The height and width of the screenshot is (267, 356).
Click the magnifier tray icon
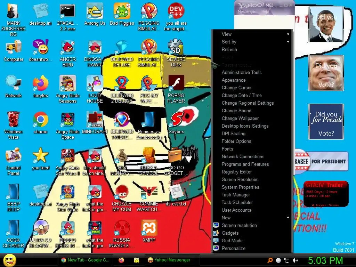[x=270, y=260]
